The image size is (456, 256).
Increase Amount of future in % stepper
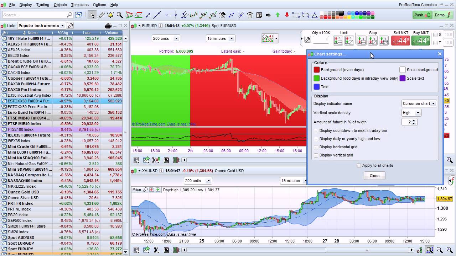414,121
